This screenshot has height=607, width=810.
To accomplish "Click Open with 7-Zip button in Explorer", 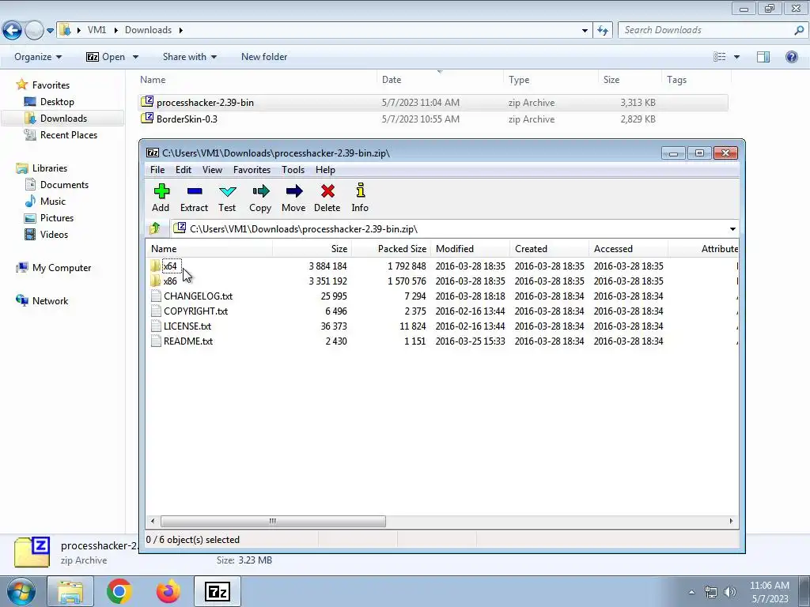I will click(x=105, y=57).
